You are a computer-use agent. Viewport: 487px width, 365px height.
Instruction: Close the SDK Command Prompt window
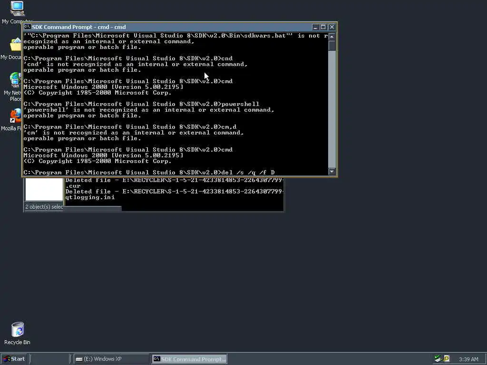click(x=331, y=27)
